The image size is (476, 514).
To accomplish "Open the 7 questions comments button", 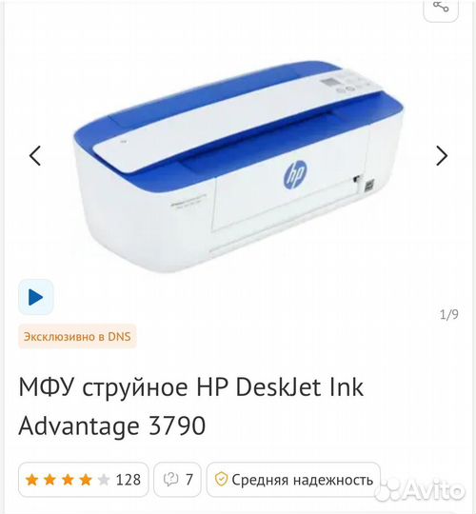I will pos(177,480).
